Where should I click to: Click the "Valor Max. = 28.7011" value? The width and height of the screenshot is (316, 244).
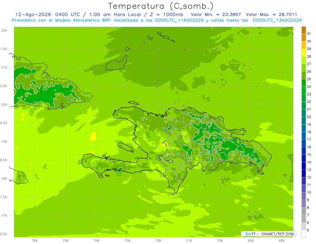pyautogui.click(x=271, y=14)
